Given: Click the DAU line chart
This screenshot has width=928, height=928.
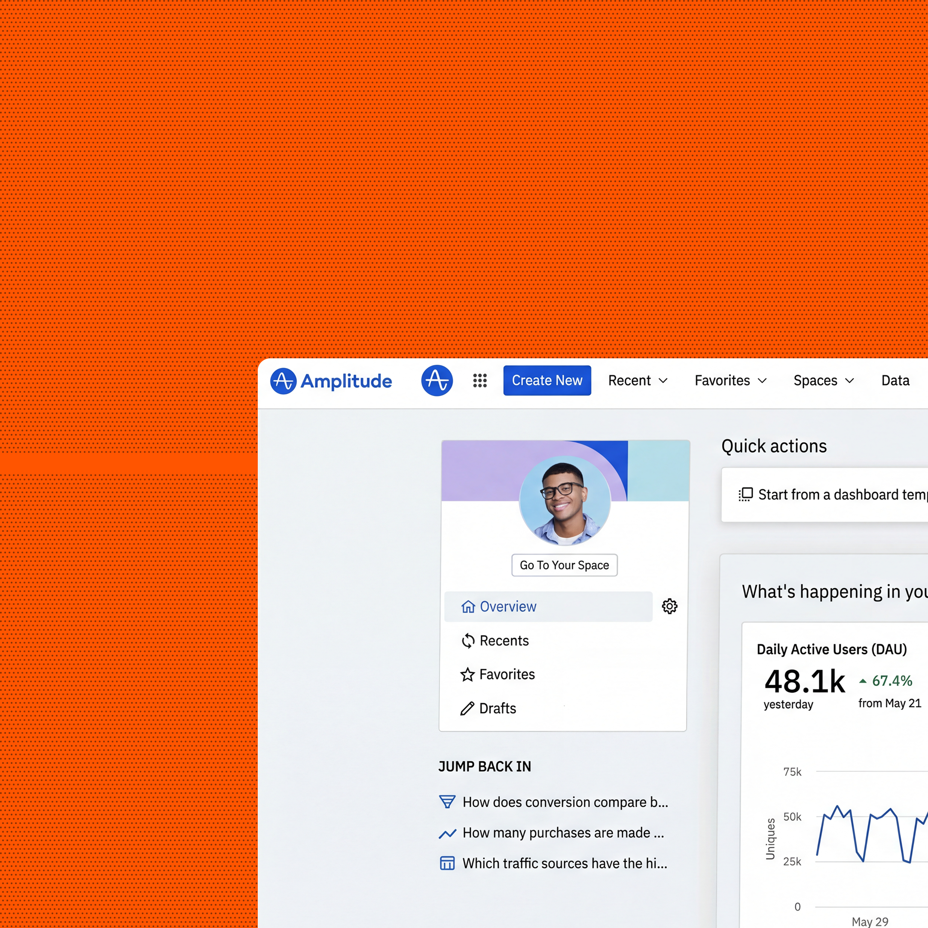Looking at the screenshot, I should point(872,834).
